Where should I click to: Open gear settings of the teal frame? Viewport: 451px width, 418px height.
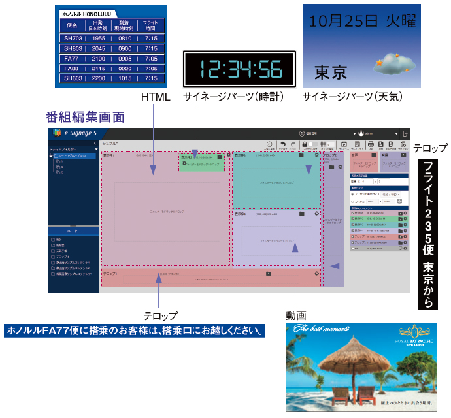[317, 156]
